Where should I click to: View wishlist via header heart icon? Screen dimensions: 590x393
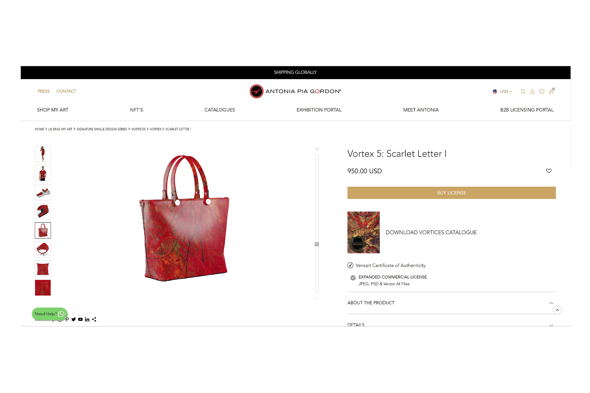(542, 92)
